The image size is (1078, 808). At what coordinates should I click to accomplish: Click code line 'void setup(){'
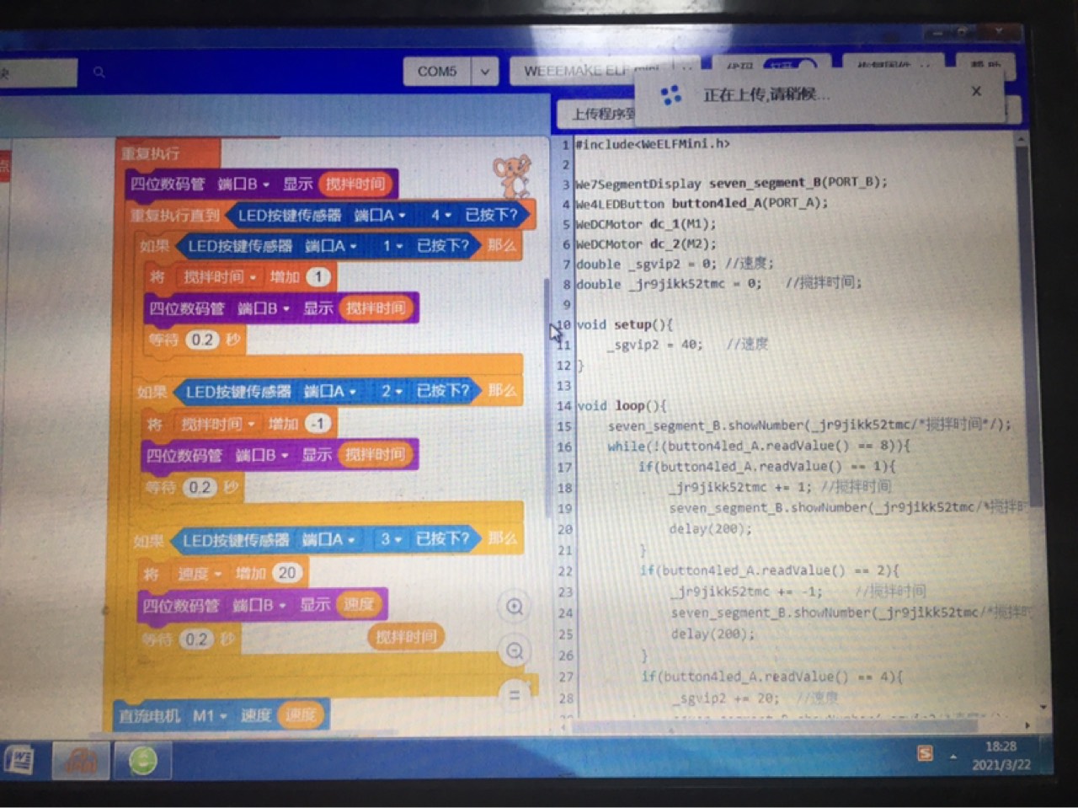pyautogui.click(x=625, y=324)
